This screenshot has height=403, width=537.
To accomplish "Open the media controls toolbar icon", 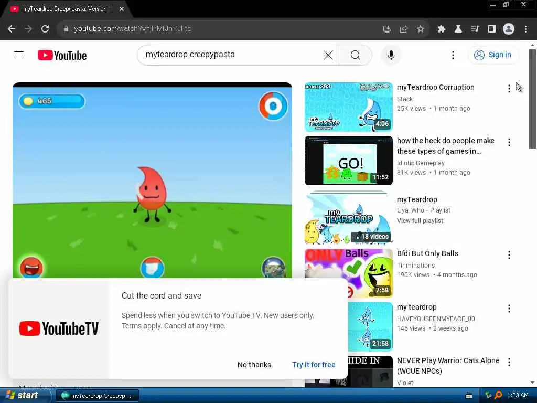I will coord(475,29).
